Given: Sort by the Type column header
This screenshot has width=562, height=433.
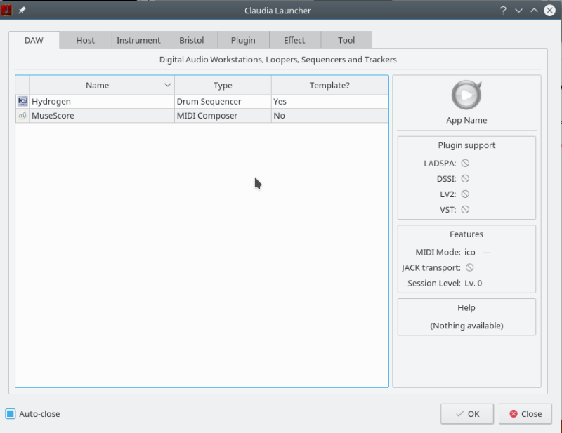Looking at the screenshot, I should [223, 85].
